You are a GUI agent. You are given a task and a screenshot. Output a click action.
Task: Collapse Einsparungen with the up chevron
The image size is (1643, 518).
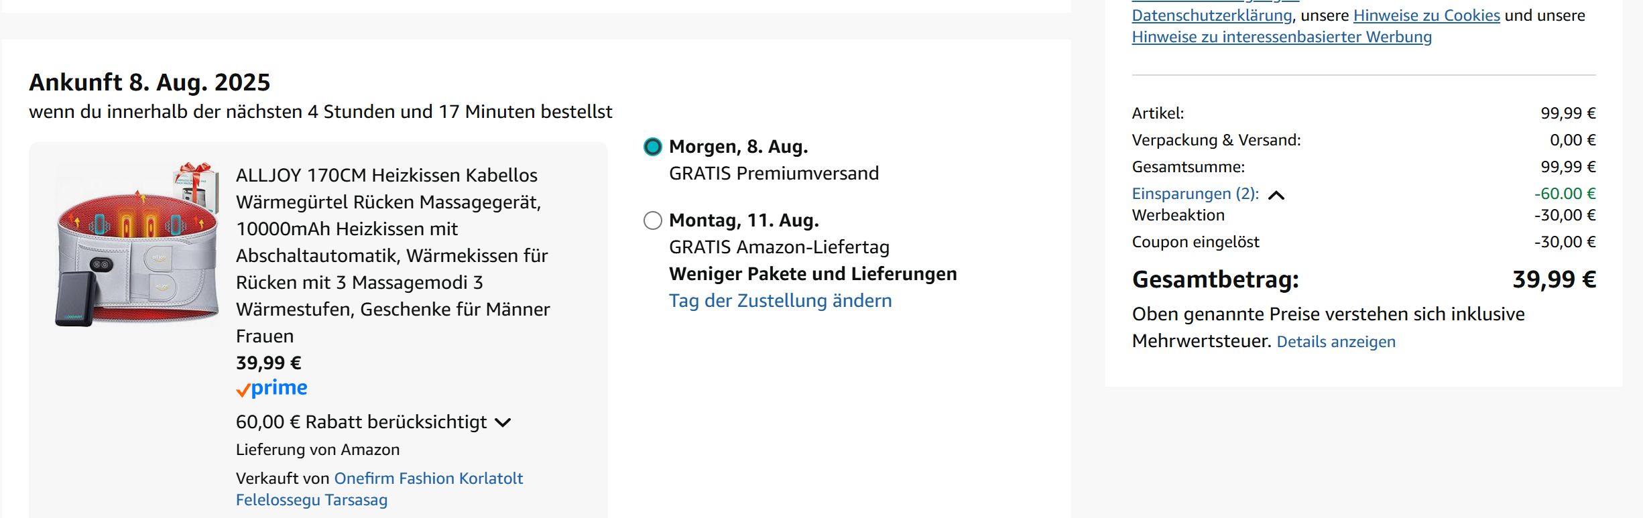[1276, 195]
